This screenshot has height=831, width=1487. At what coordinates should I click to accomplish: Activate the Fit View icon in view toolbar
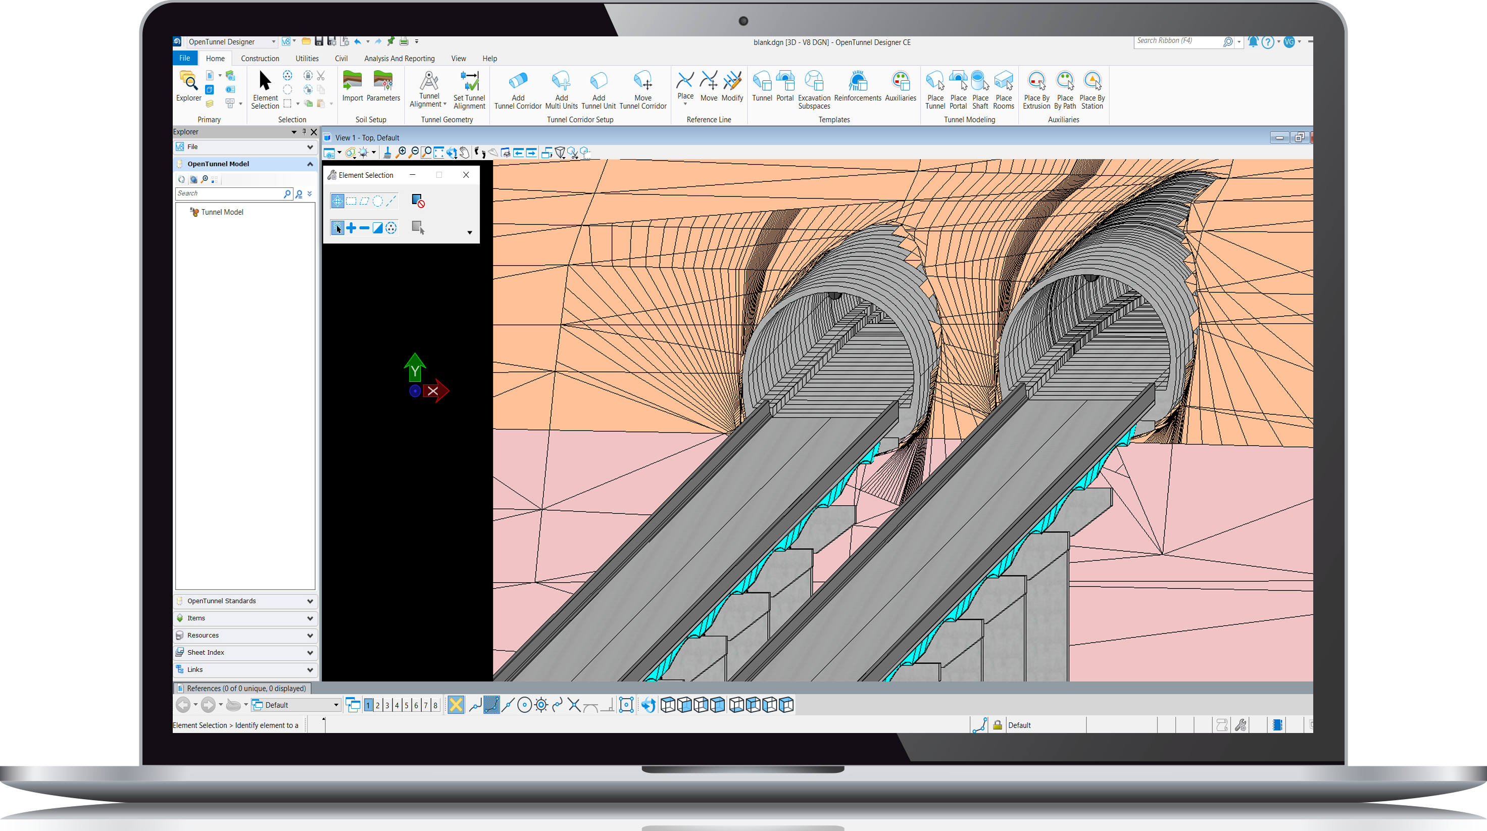(440, 153)
